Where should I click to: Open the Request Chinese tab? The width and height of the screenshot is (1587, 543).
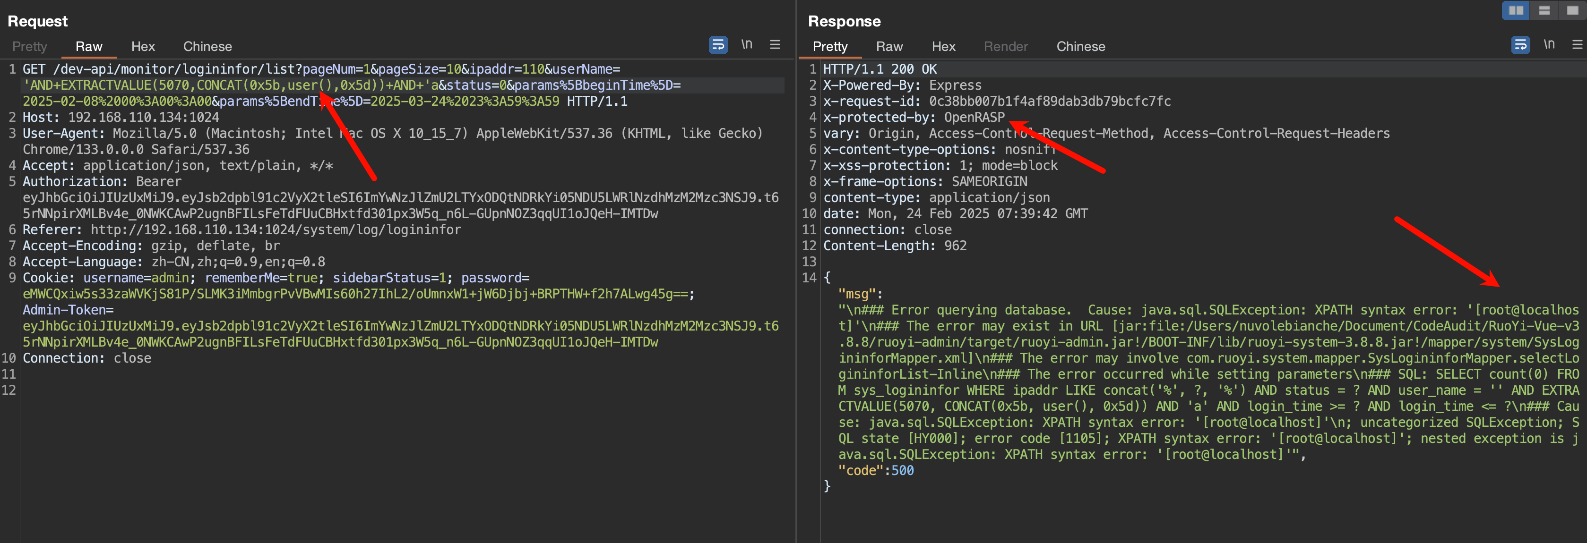pyautogui.click(x=207, y=47)
